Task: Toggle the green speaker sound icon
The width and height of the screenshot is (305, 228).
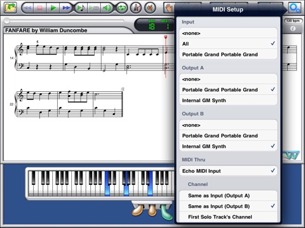Action: click(x=107, y=8)
